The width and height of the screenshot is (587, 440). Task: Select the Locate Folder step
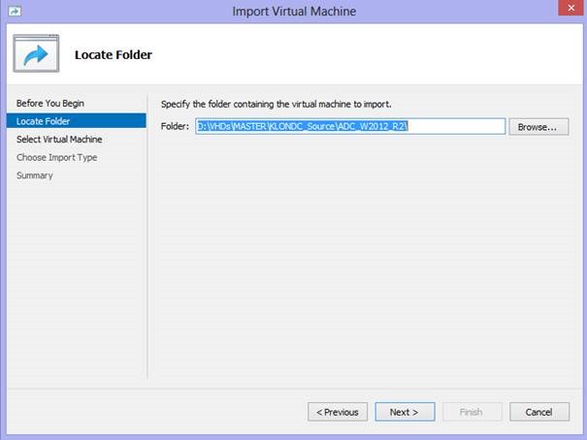click(x=77, y=121)
